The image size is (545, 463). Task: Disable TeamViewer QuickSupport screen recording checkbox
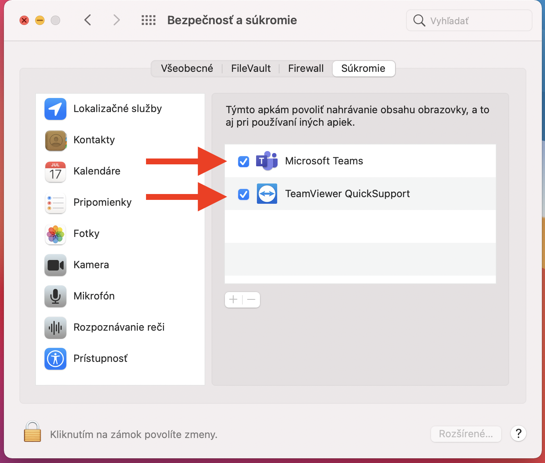244,194
